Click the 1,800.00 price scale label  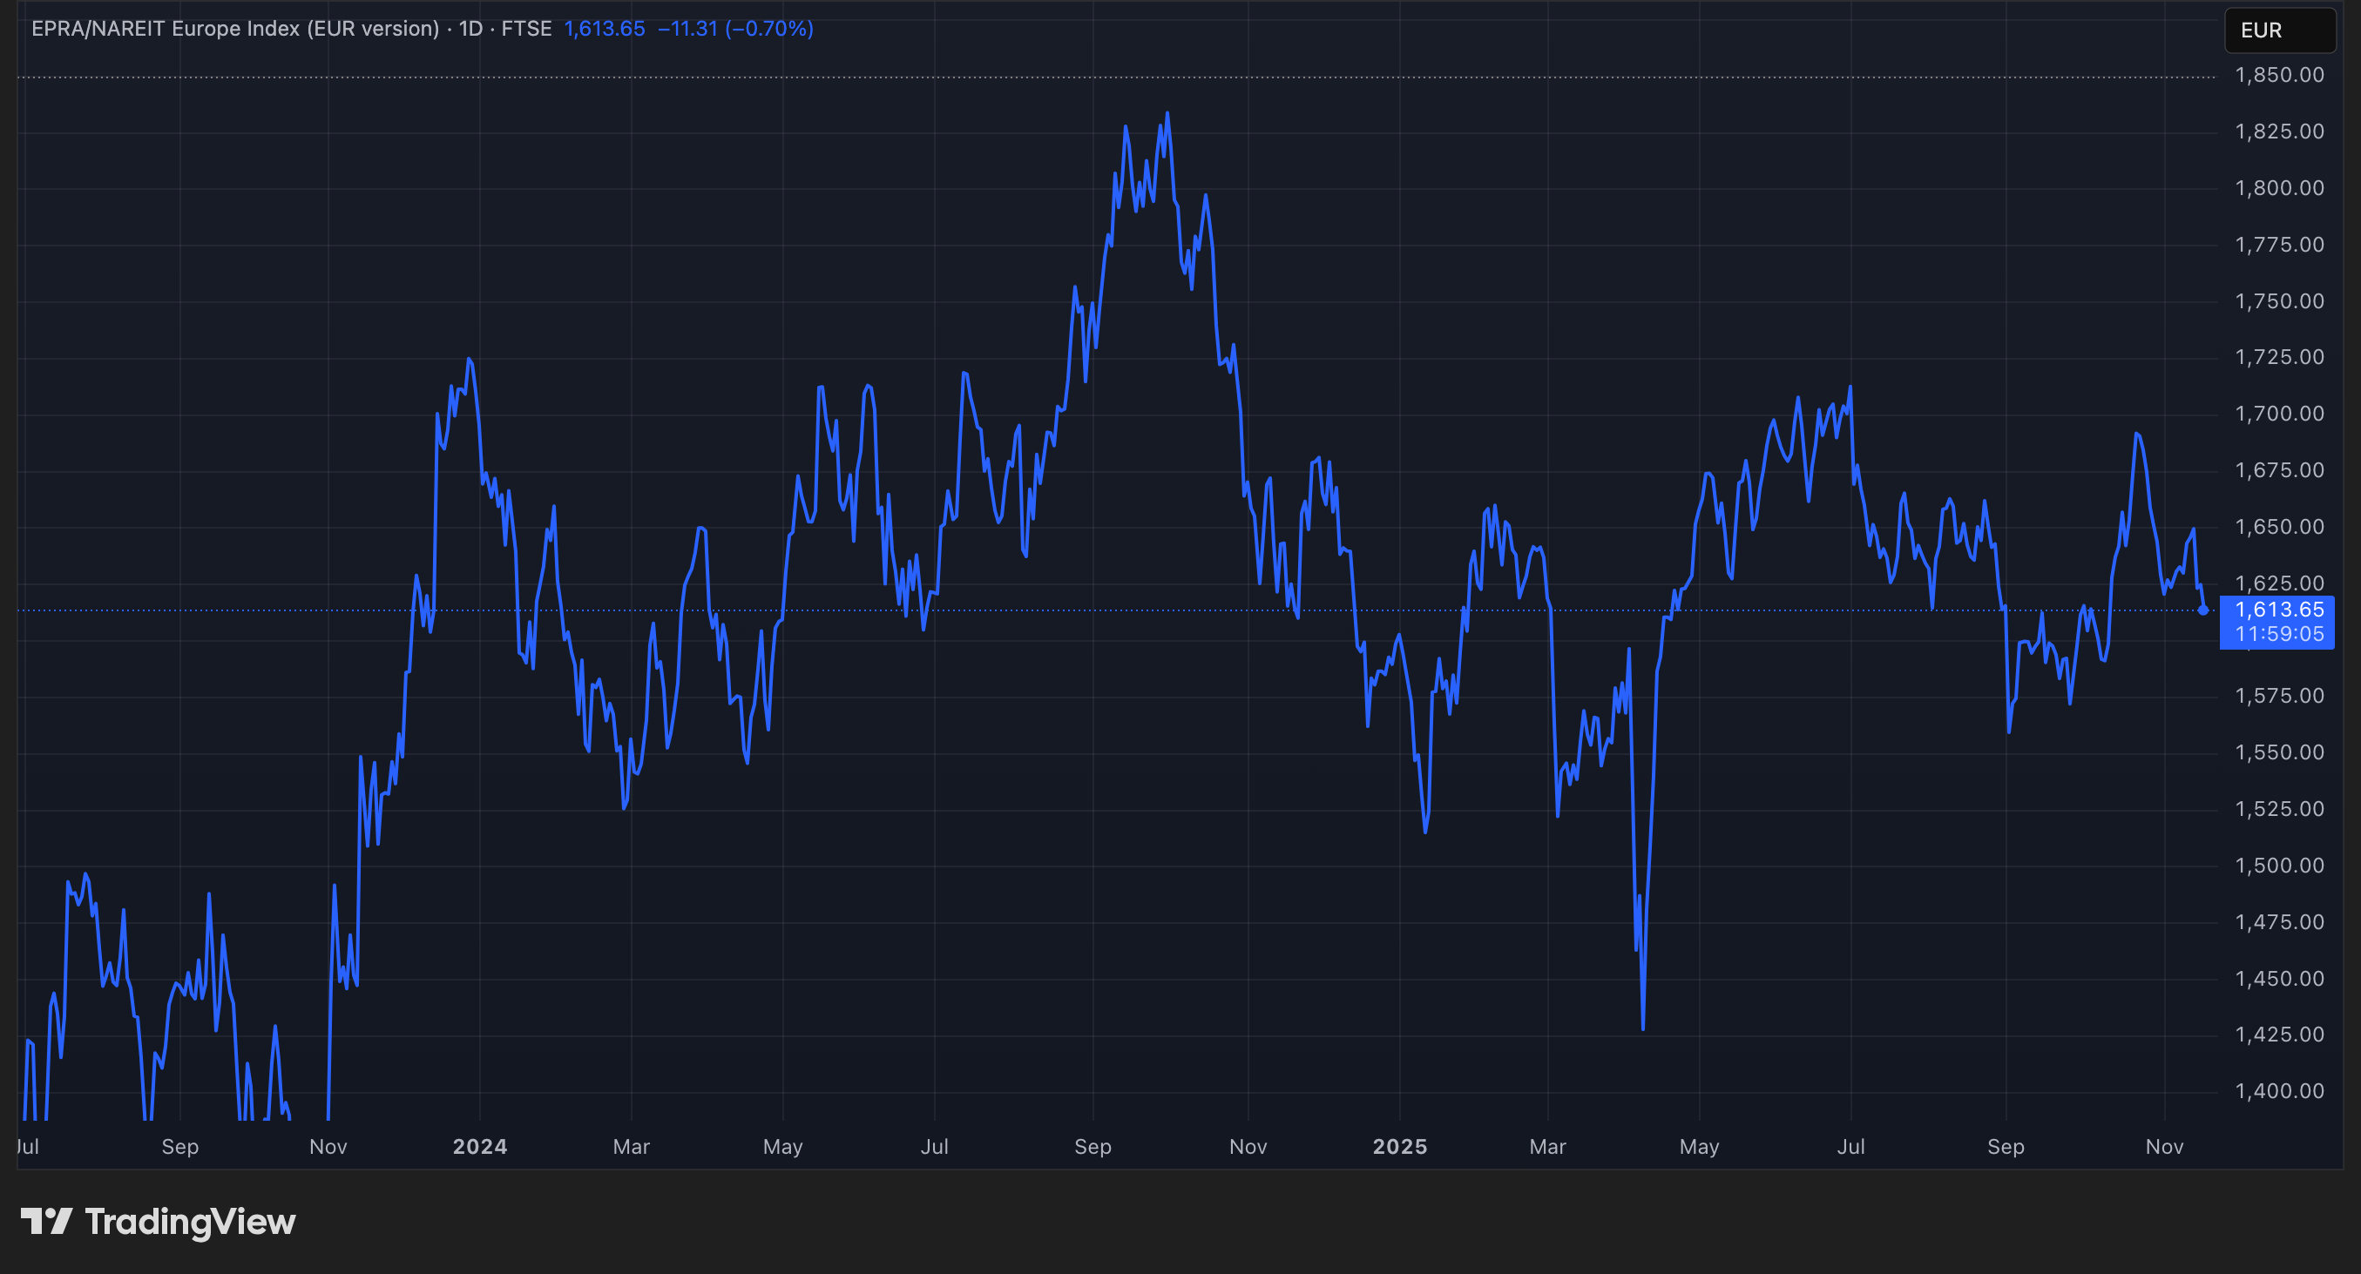(x=2278, y=188)
